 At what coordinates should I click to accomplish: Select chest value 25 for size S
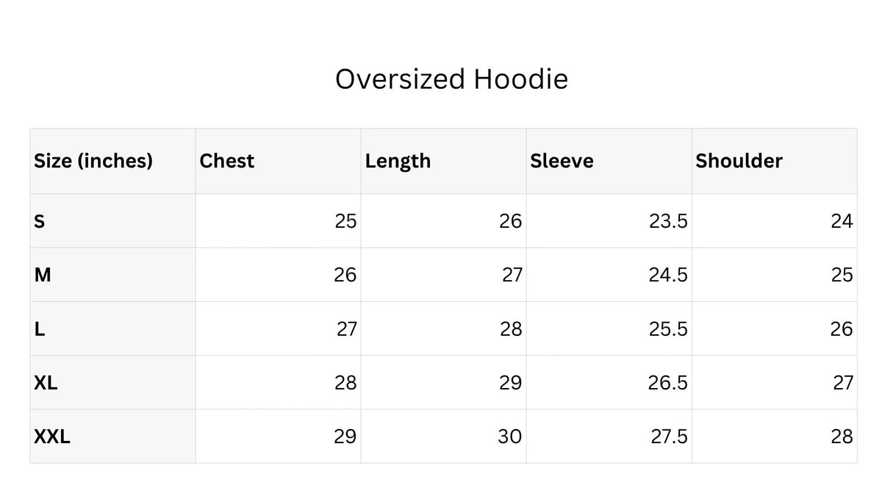click(345, 220)
